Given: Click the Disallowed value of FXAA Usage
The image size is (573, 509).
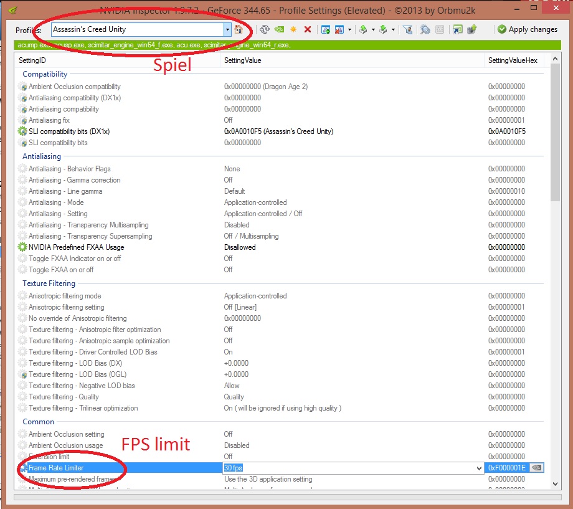Looking at the screenshot, I should tap(240, 247).
